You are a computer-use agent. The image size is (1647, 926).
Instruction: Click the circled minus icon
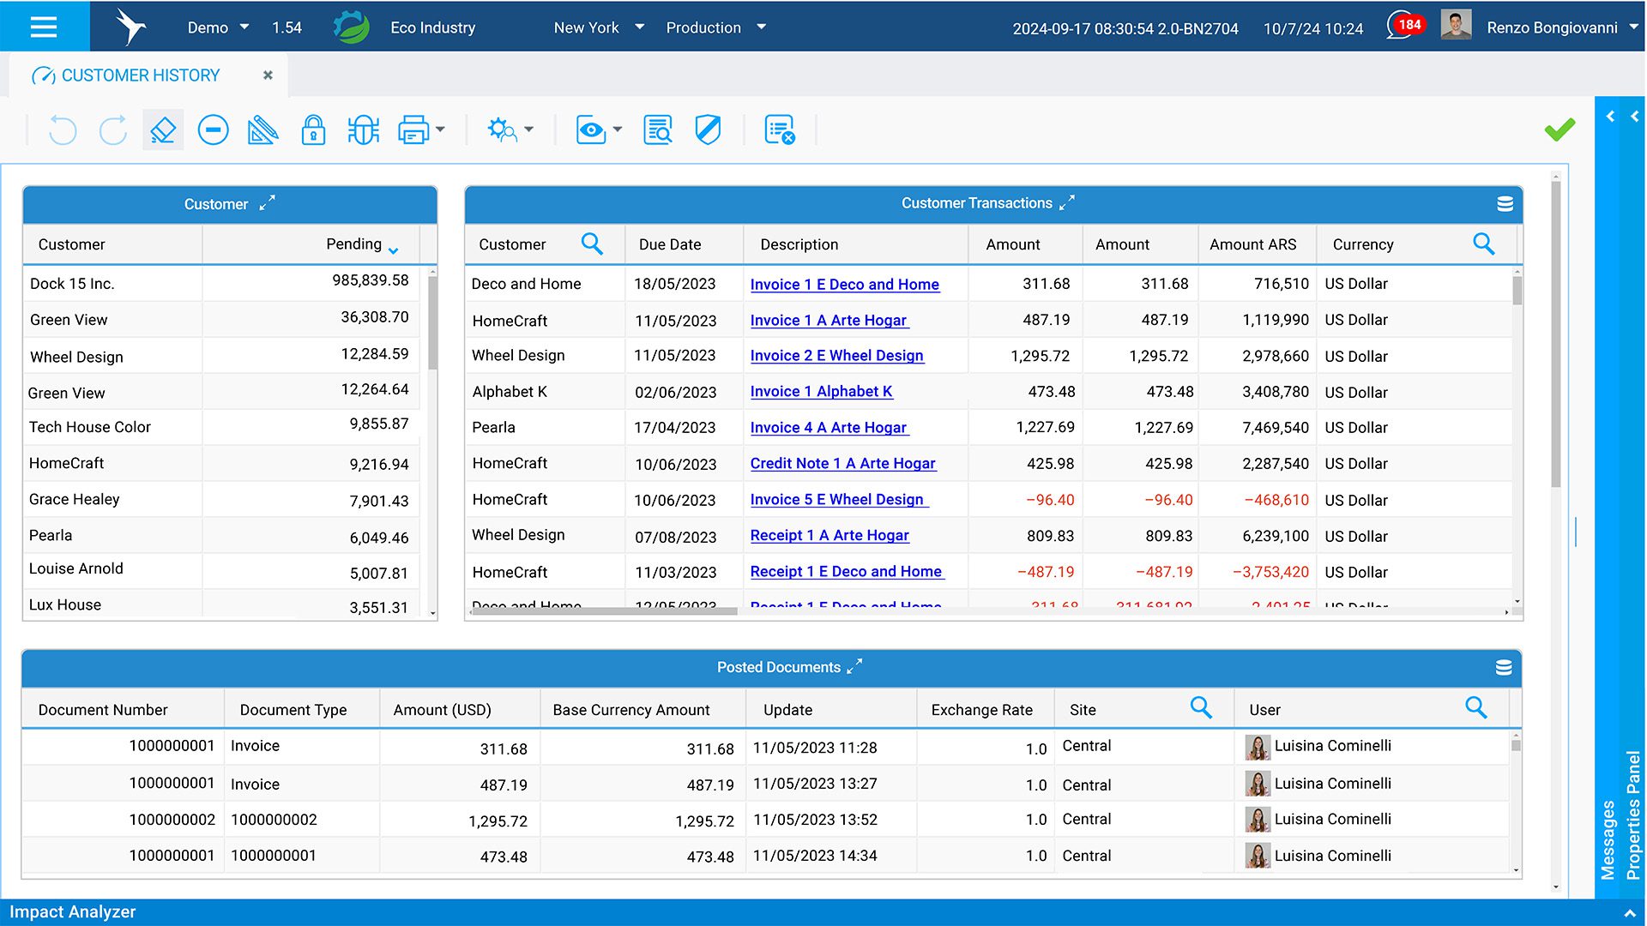[213, 130]
